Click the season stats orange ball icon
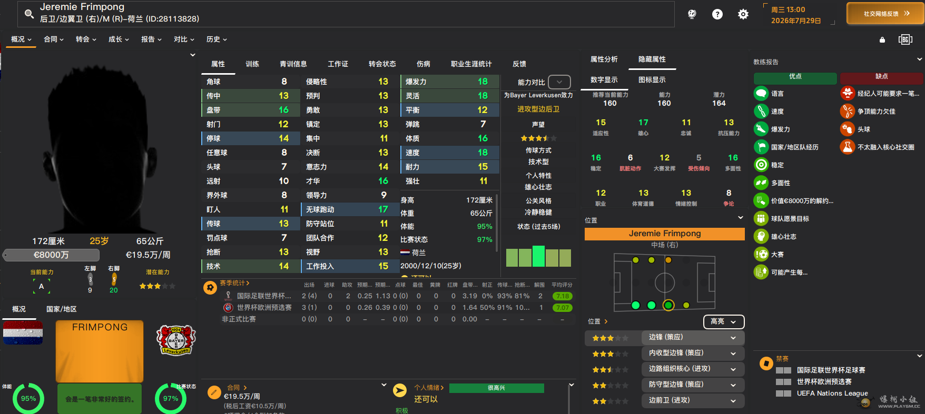925x414 pixels. [x=210, y=288]
